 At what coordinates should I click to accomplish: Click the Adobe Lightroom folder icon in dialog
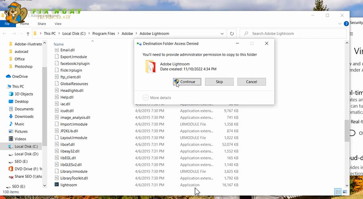pyautogui.click(x=150, y=66)
